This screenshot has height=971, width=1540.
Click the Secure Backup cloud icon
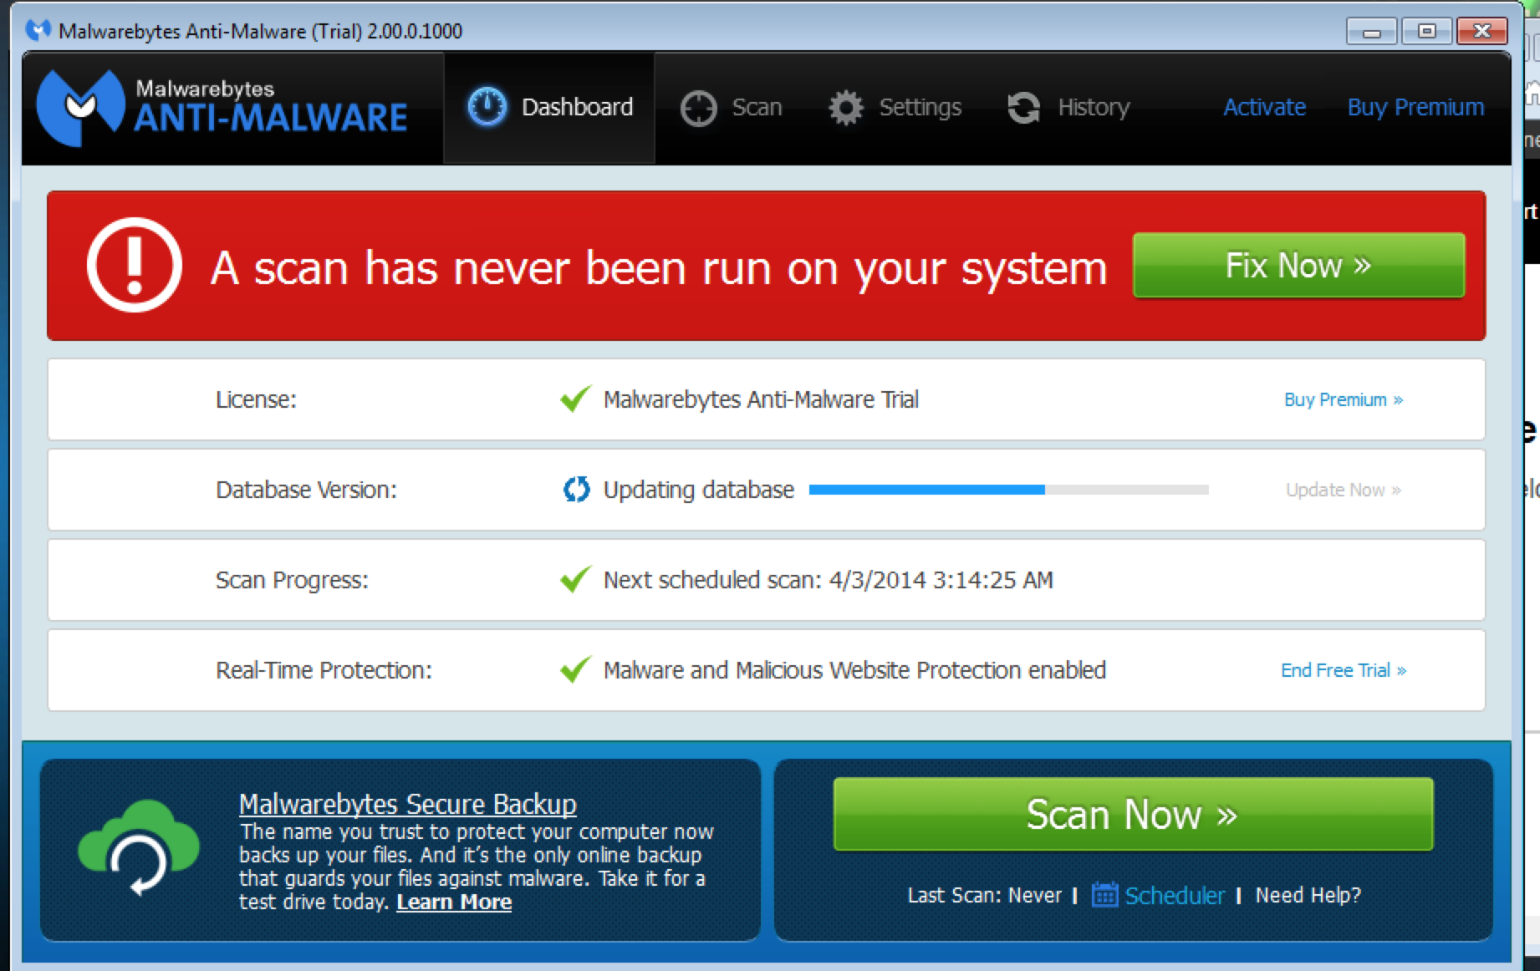(x=138, y=848)
